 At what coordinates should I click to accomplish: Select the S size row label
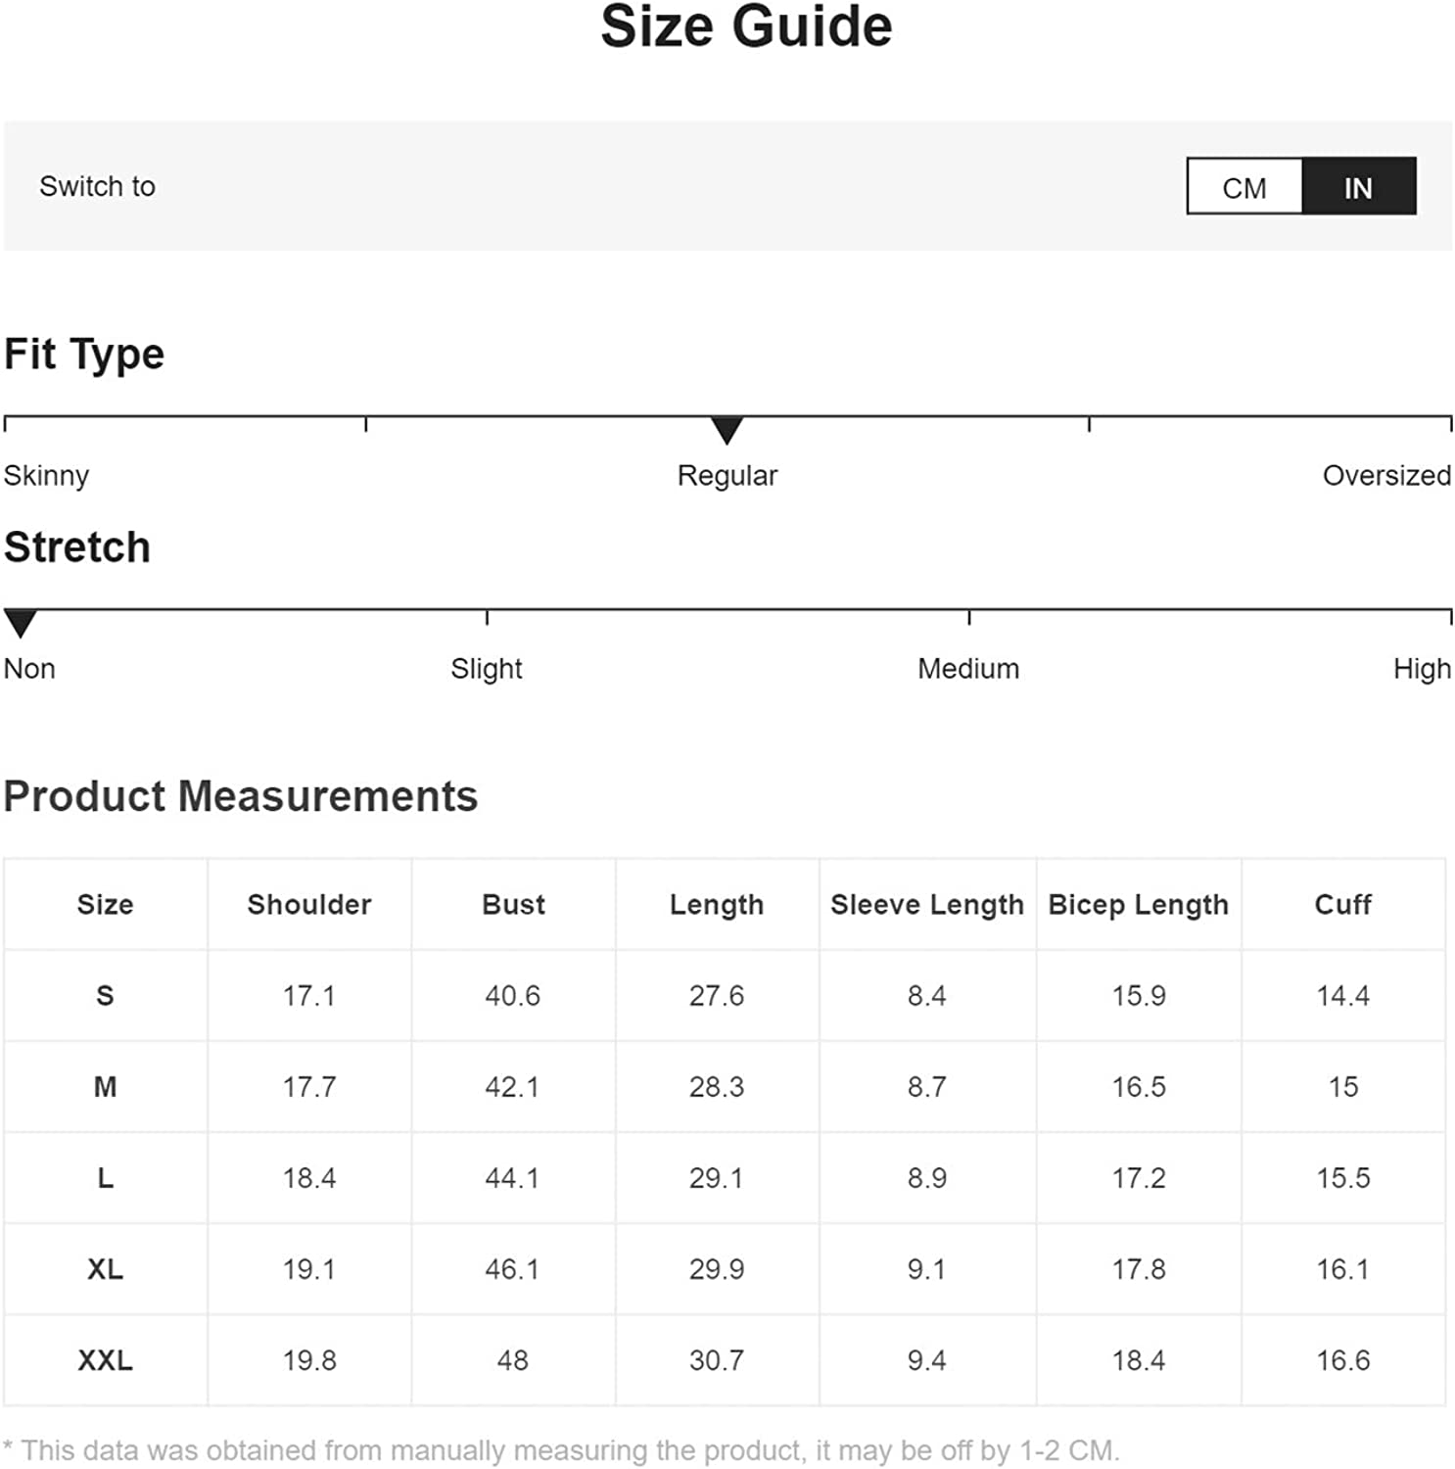click(x=105, y=996)
